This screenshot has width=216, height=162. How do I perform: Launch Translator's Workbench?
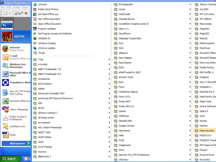tap(16, 82)
